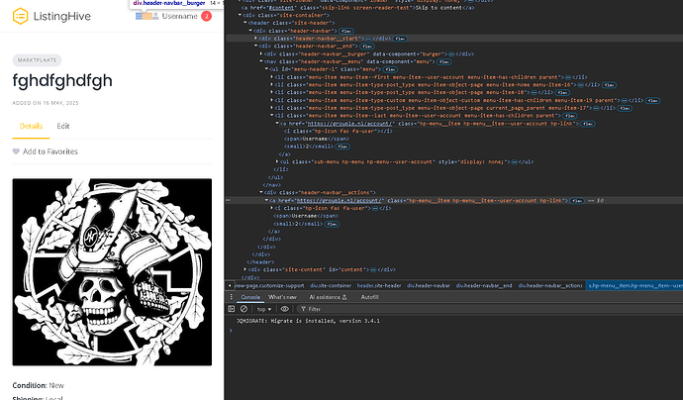Select header.site-header in breadcrumb bar

click(x=379, y=285)
